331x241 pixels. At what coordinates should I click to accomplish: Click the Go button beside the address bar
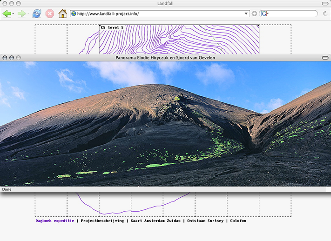point(254,13)
